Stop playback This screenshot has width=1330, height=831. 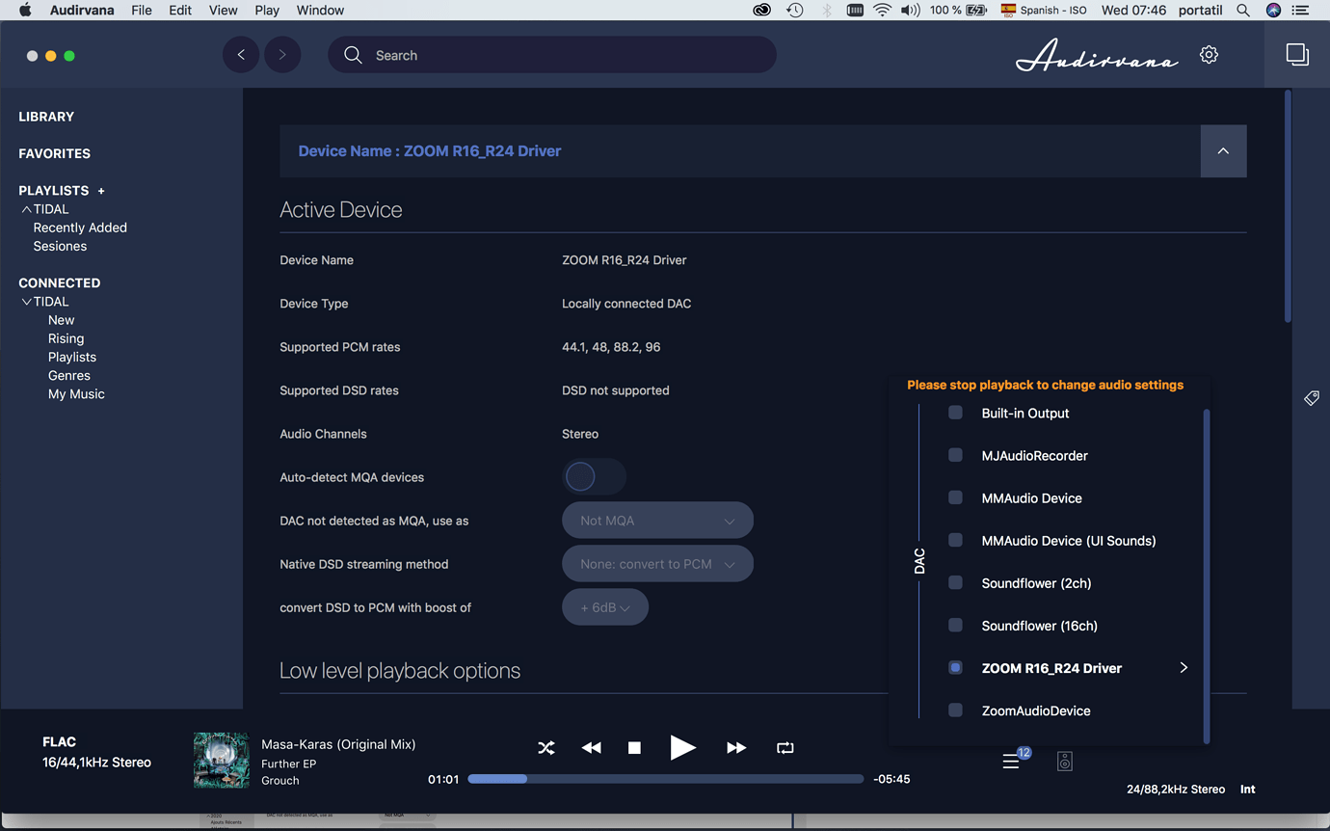(x=634, y=748)
